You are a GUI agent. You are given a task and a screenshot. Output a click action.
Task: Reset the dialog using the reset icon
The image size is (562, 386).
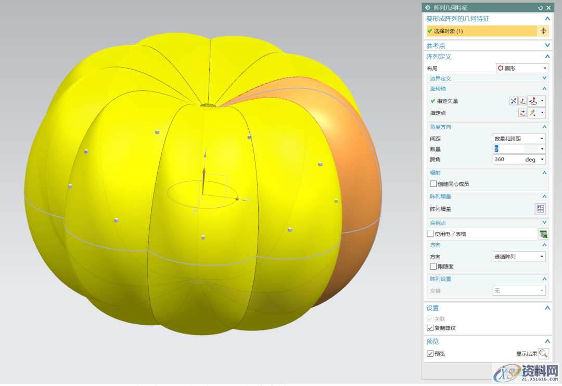click(x=541, y=8)
